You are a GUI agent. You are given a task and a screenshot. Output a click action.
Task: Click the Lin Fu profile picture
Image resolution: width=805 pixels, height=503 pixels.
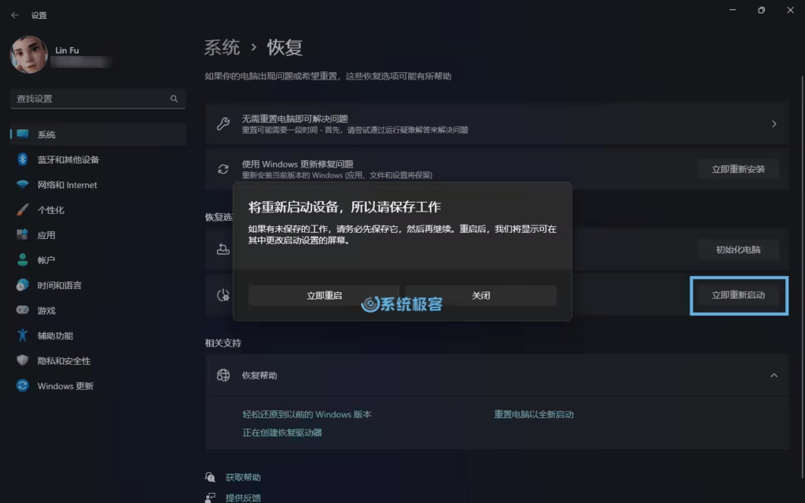pos(29,56)
